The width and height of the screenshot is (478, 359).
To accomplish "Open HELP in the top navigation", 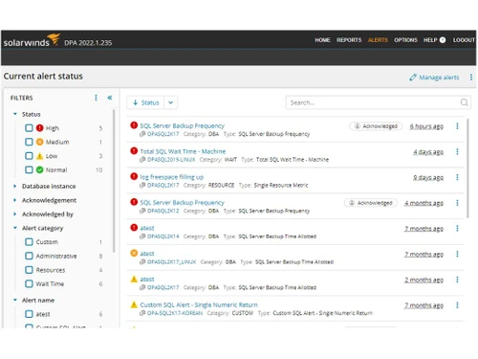I will point(430,40).
